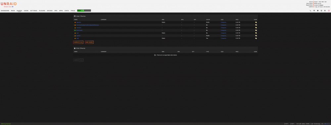The width and height of the screenshot is (331, 125).
Task: Compute size for the domains share
Action: [224, 28]
